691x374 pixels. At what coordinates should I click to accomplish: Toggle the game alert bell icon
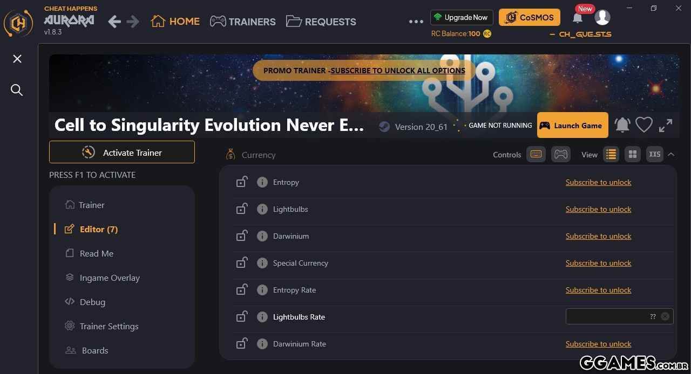[622, 125]
